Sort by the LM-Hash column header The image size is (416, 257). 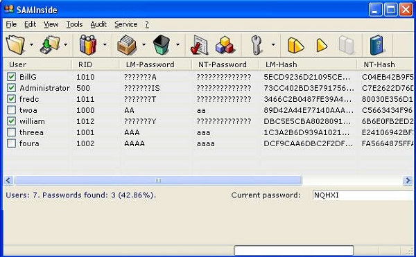308,64
